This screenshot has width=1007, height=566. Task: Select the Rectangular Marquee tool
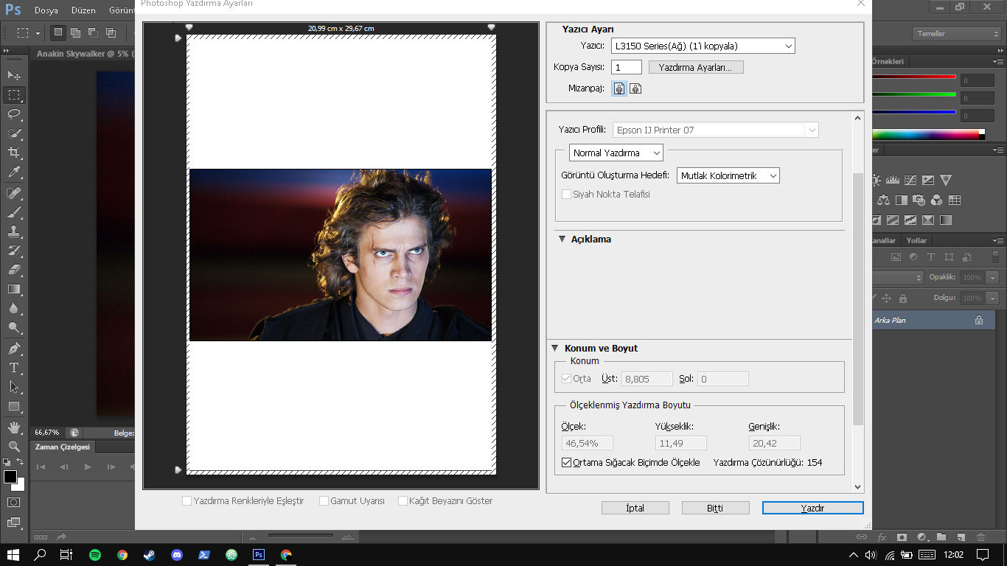coord(14,95)
